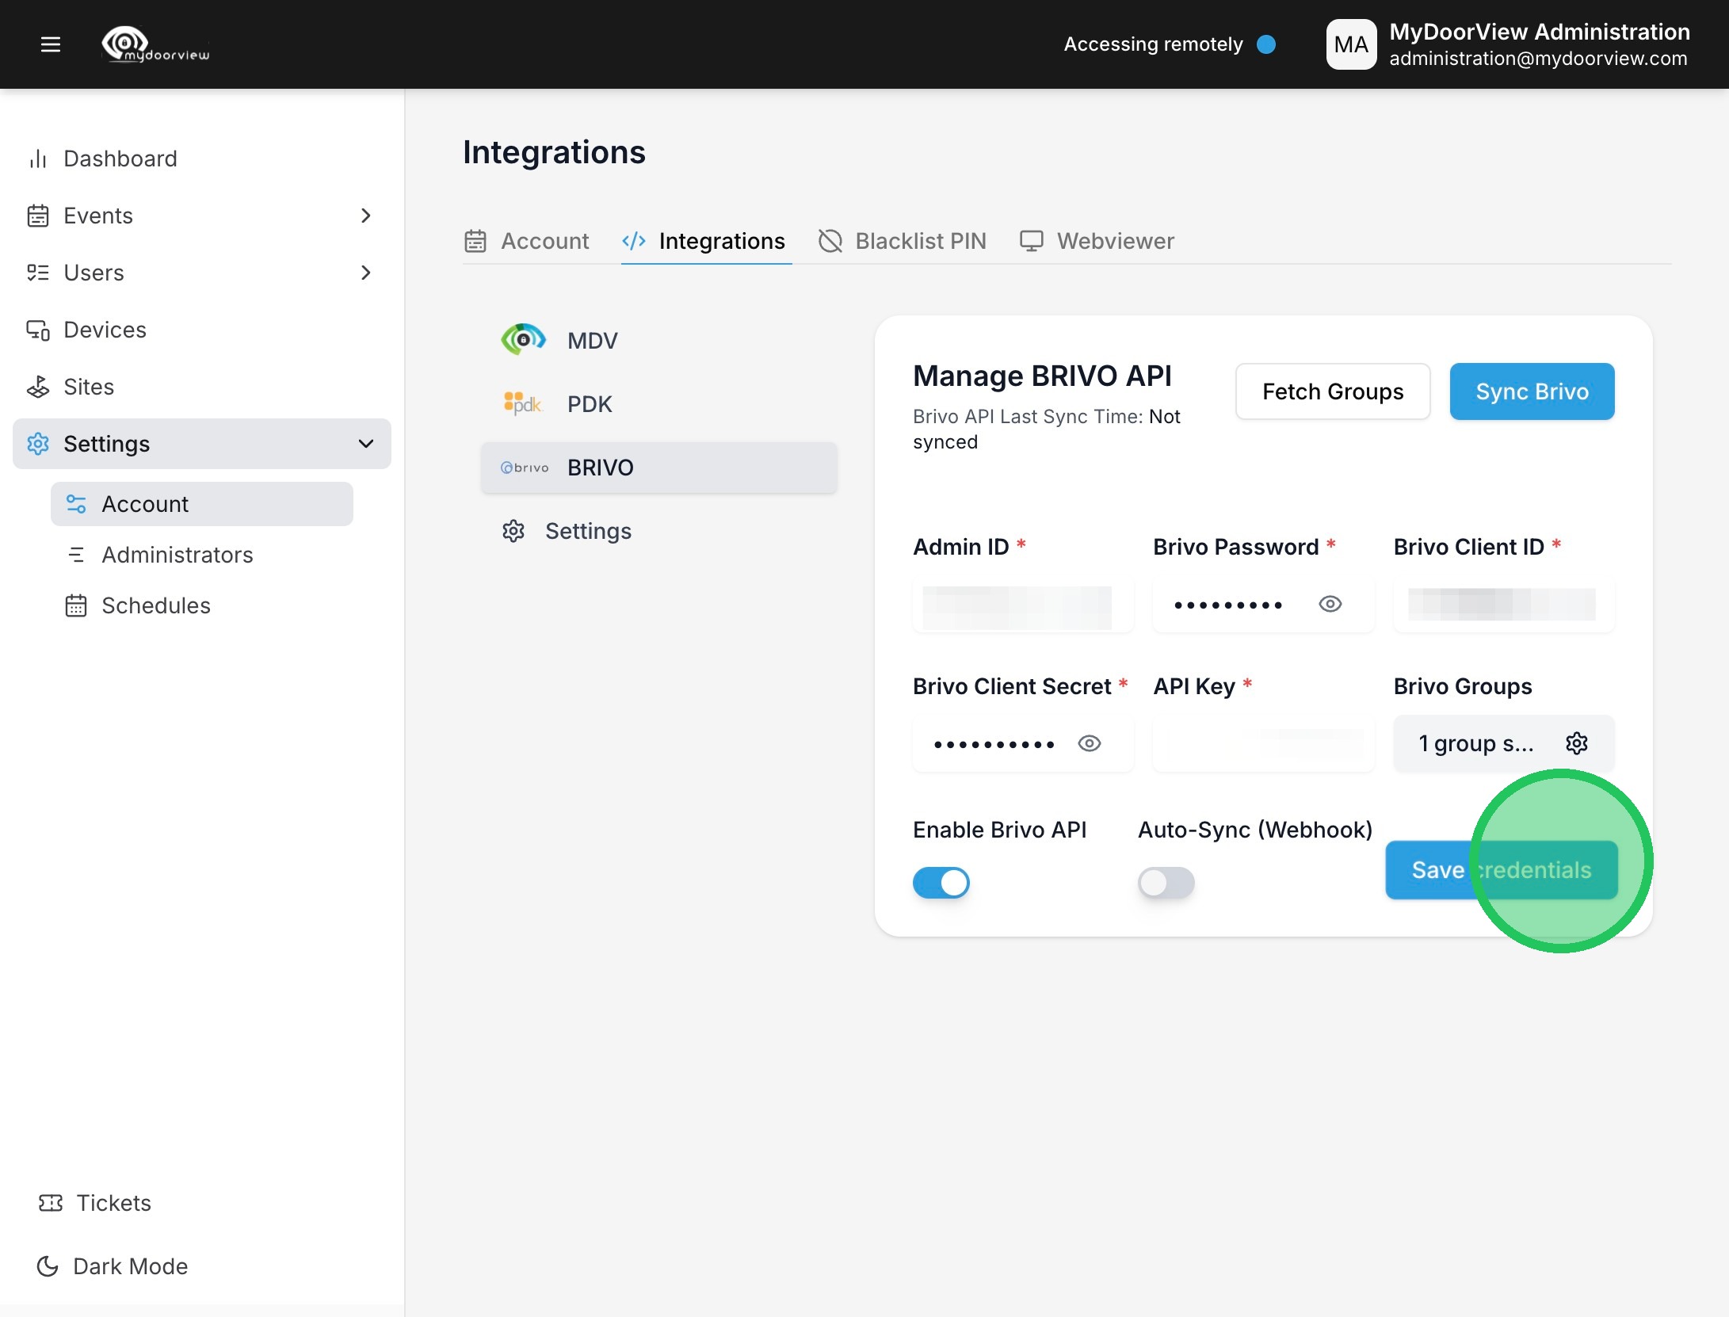Expand the Users sidebar chevron
Screen dimensions: 1729x1317
point(365,273)
